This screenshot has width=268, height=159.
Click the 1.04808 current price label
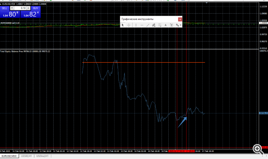click(263, 23)
